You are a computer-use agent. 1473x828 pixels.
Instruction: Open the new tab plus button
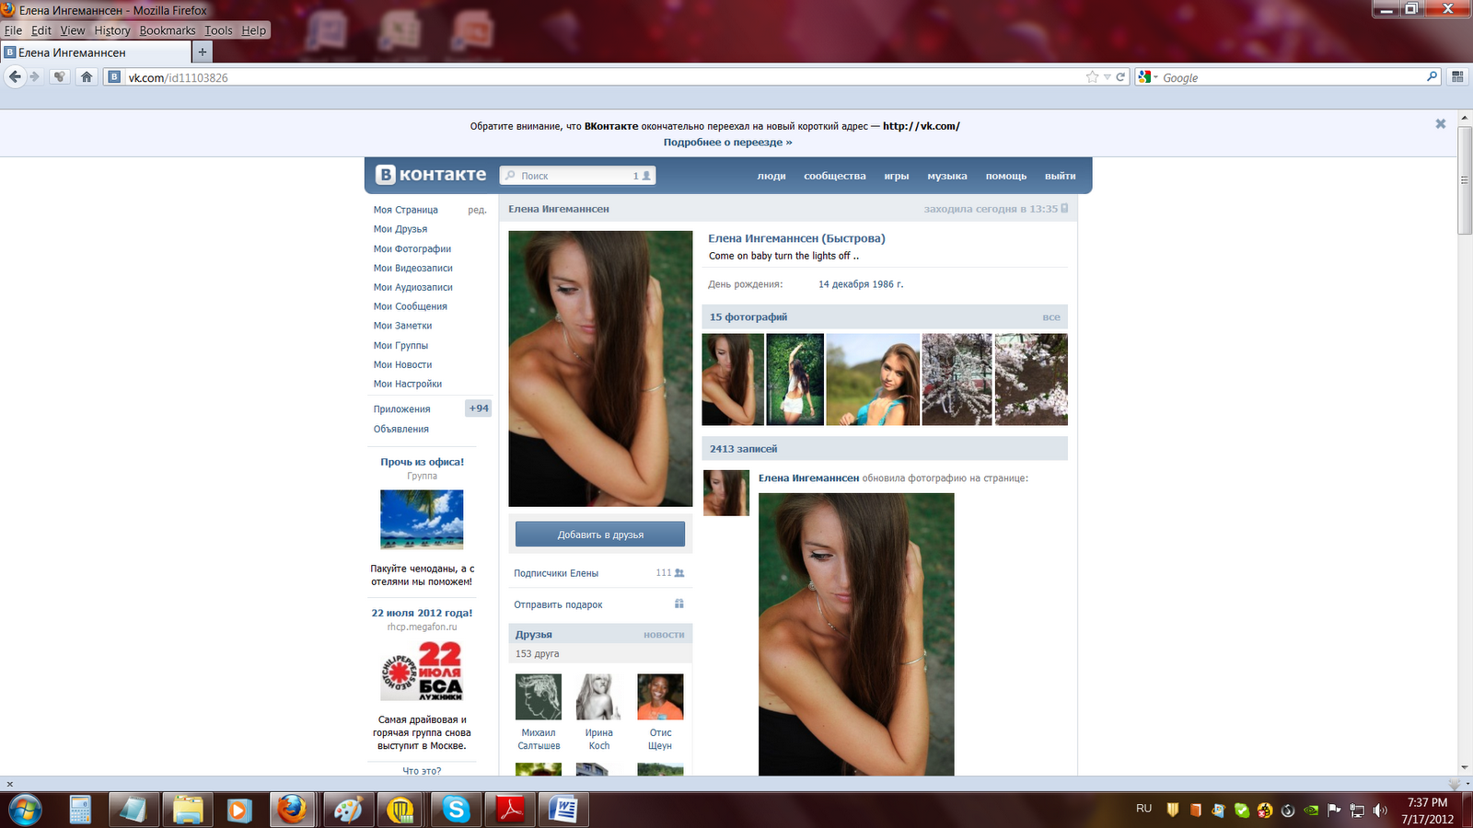tap(203, 52)
